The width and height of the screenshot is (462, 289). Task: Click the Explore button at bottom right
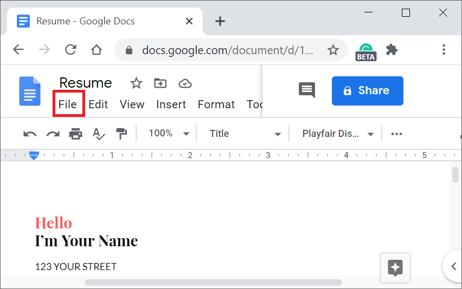(395, 267)
